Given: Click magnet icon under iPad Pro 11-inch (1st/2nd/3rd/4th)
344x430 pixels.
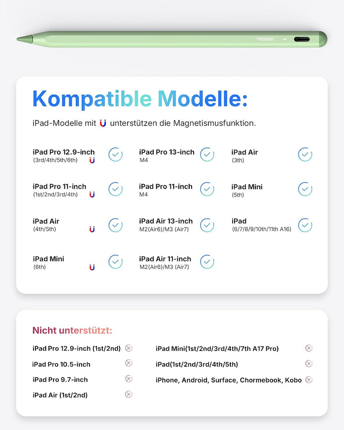Looking at the screenshot, I should pyautogui.click(x=92, y=194).
